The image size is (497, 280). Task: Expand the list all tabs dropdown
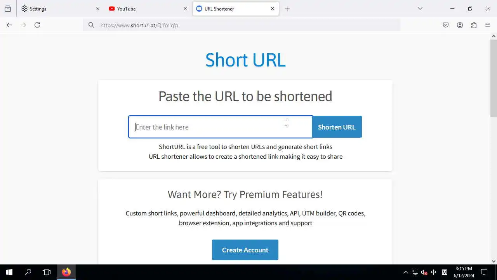point(420,9)
